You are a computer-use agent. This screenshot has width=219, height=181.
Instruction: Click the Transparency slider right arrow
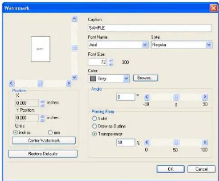[205, 142]
